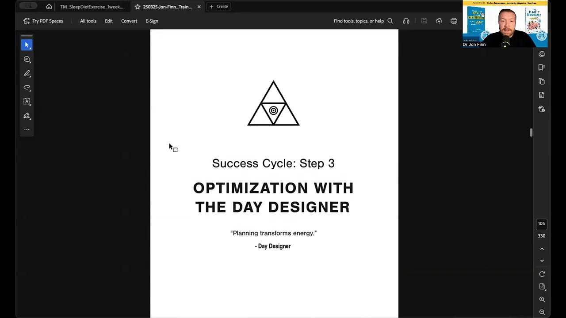Go to previous page with up chevron
This screenshot has width=566, height=318.
click(x=542, y=249)
